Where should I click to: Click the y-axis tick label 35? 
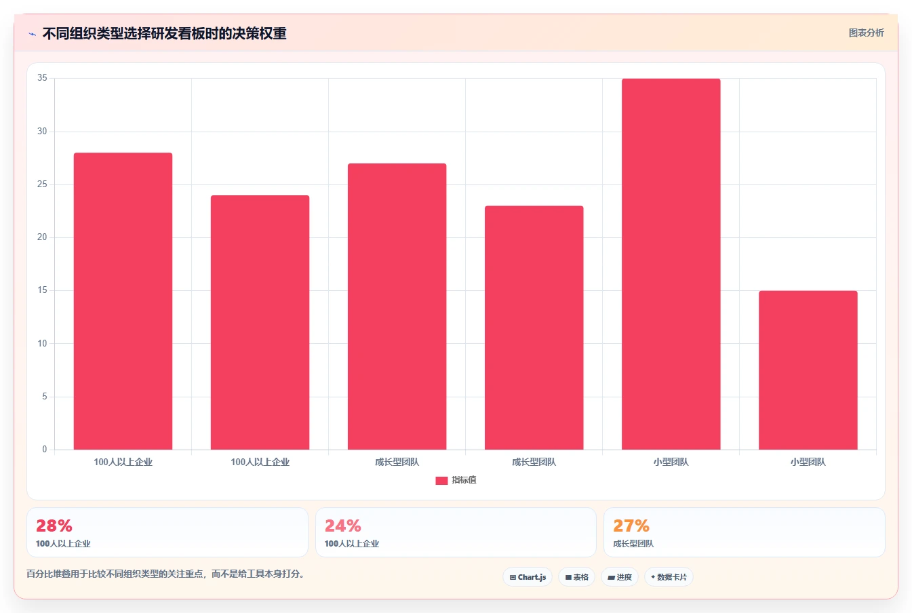(x=42, y=78)
